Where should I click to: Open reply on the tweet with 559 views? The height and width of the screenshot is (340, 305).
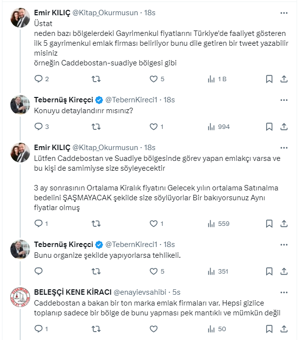pyautogui.click(x=39, y=223)
